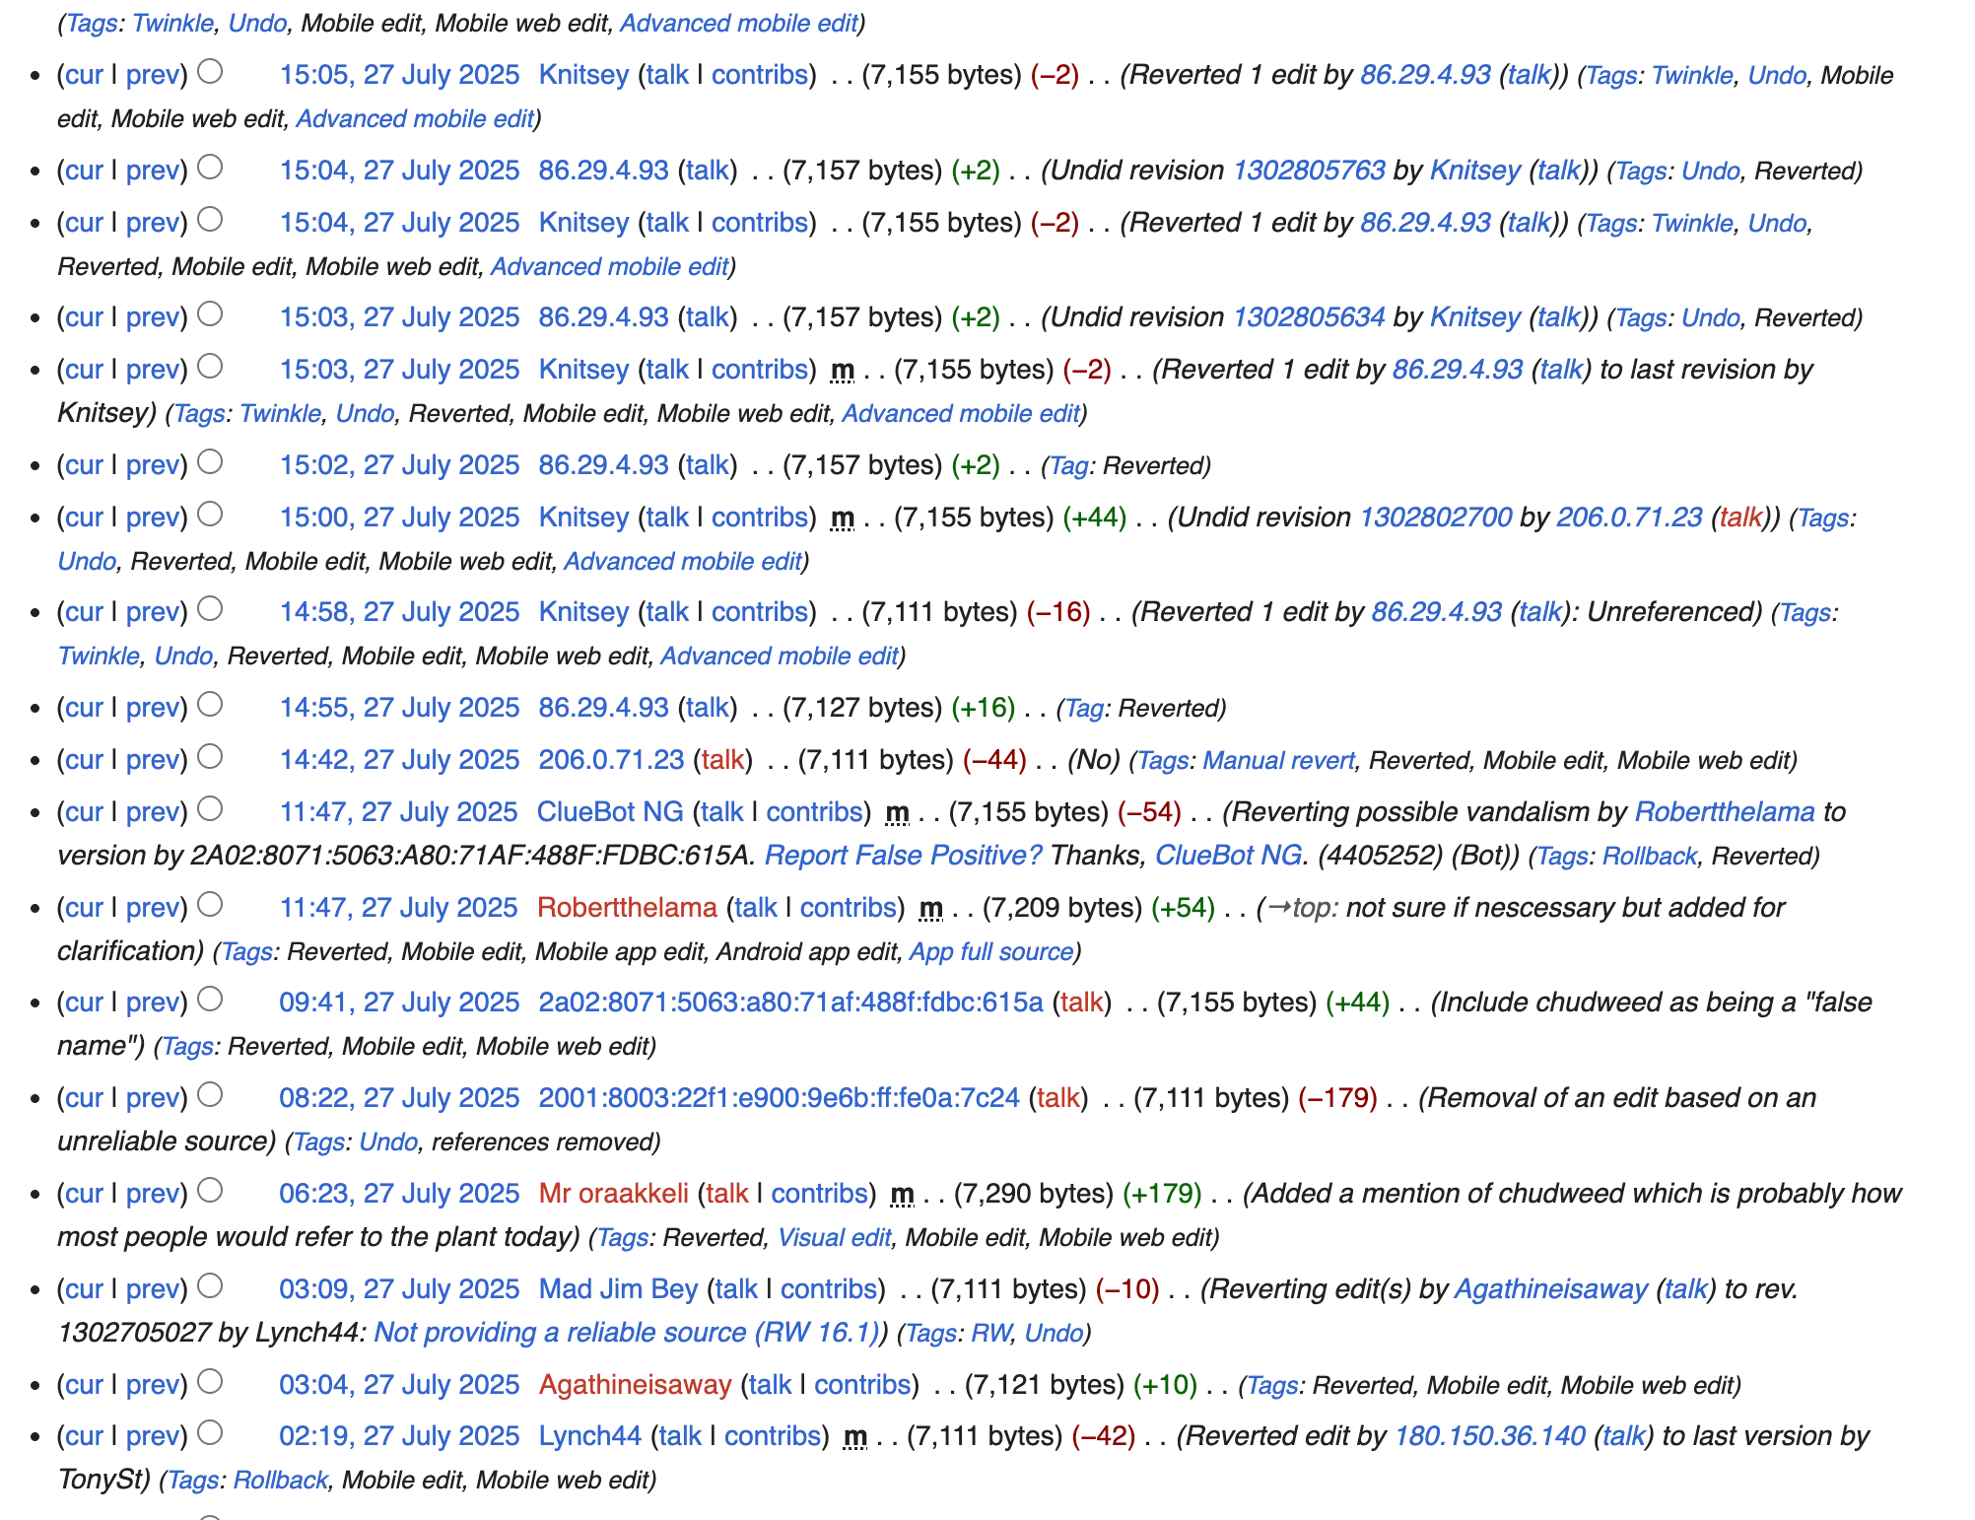The height and width of the screenshot is (1520, 1975).
Task: Select radio button for 09:41 IPv6 revision
Action: coord(210,1000)
